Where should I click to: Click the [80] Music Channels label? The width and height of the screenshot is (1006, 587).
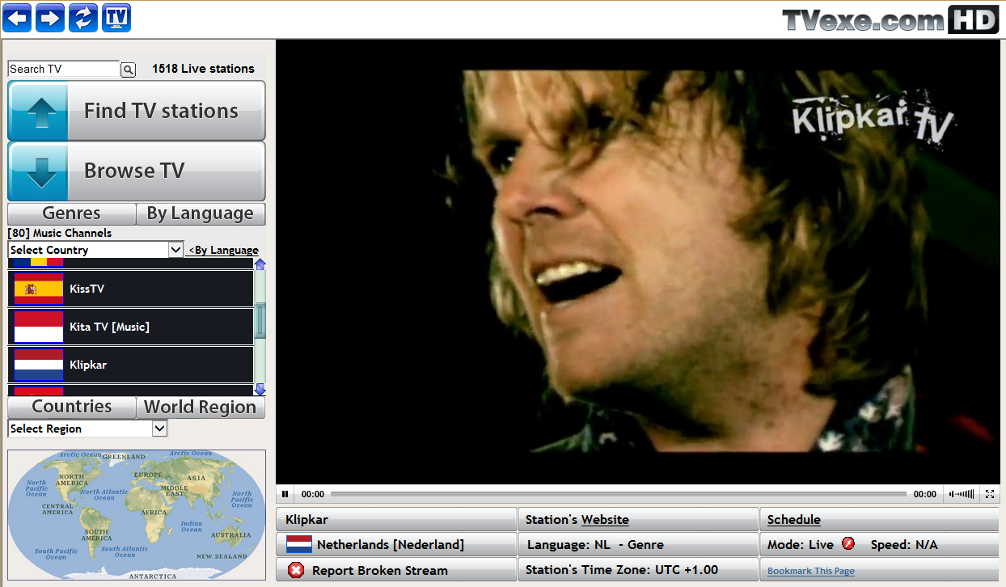(60, 233)
